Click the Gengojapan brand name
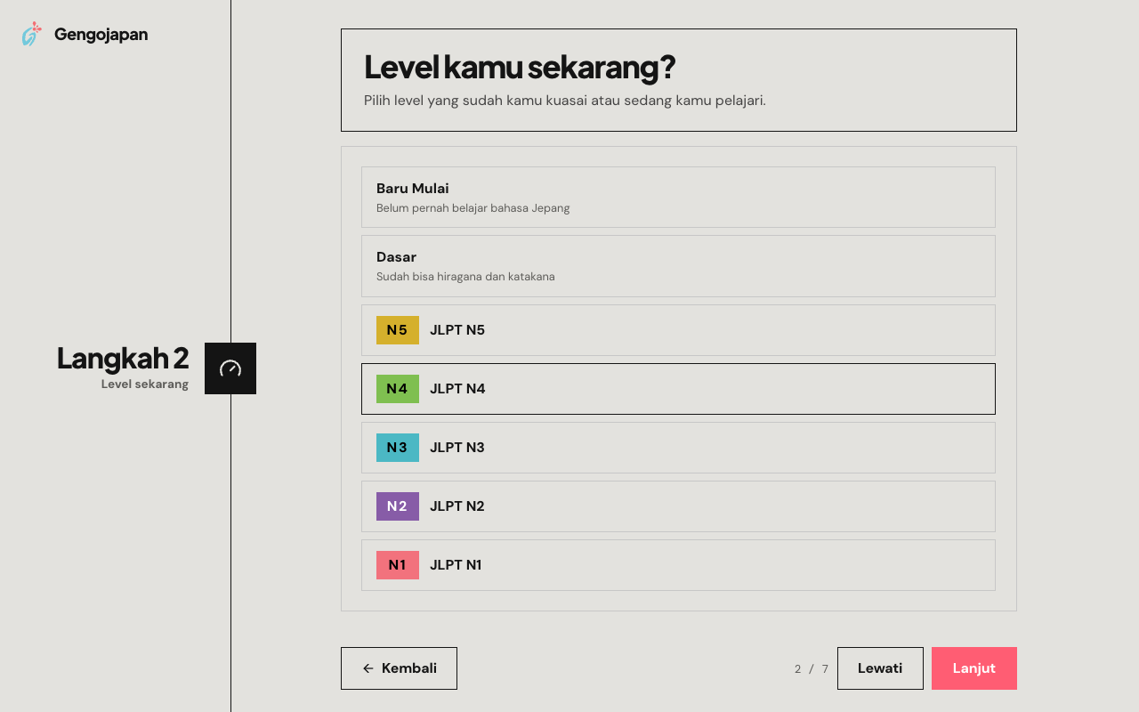 pos(101,35)
